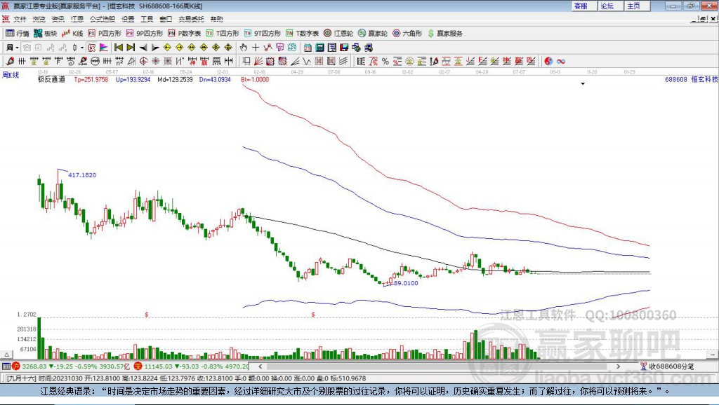Open the calculator icon
719x405 pixels.
[x=320, y=48]
